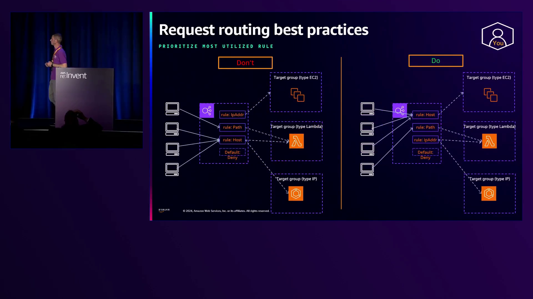Click the green Do label box

[x=436, y=61]
